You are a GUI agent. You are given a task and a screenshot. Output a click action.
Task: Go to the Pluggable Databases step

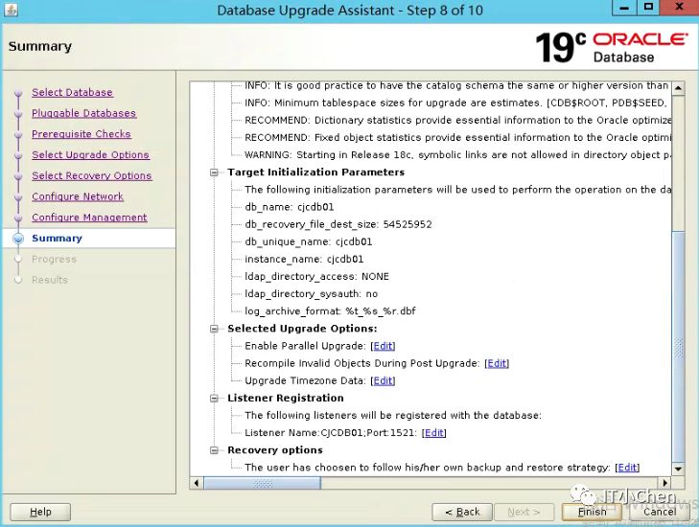pos(83,113)
